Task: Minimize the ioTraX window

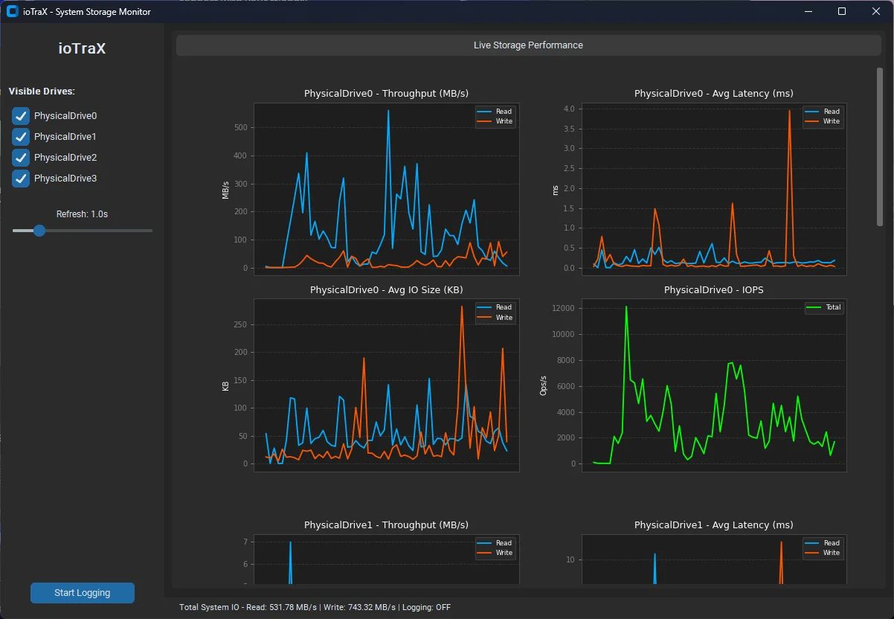Action: (x=808, y=11)
